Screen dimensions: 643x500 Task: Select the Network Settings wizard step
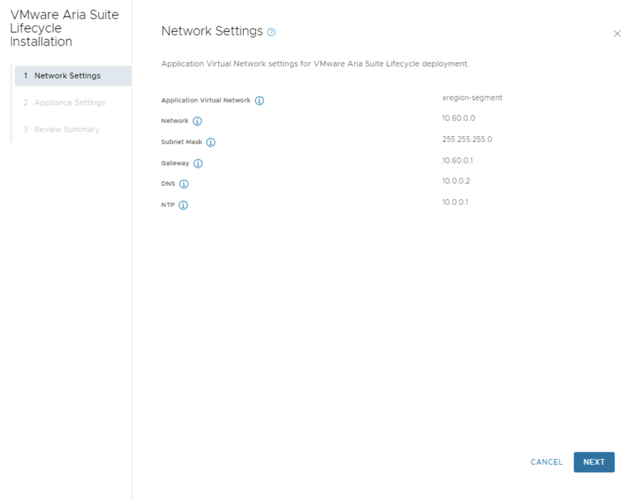click(67, 76)
